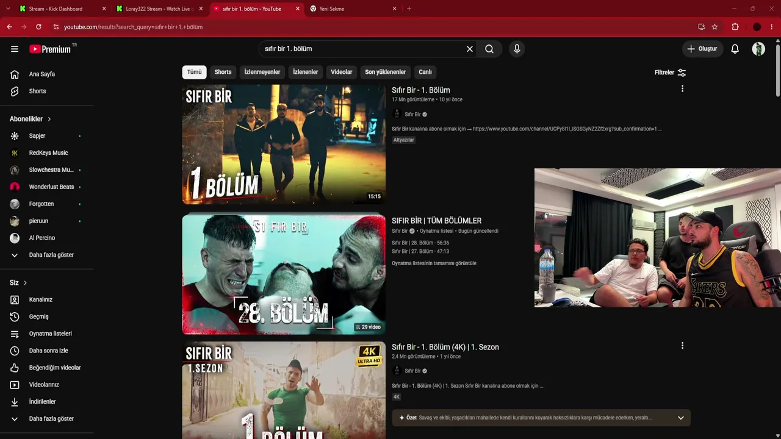Expand the Abonelikler section arrow
Screen dimensions: 781x439
[49, 119]
